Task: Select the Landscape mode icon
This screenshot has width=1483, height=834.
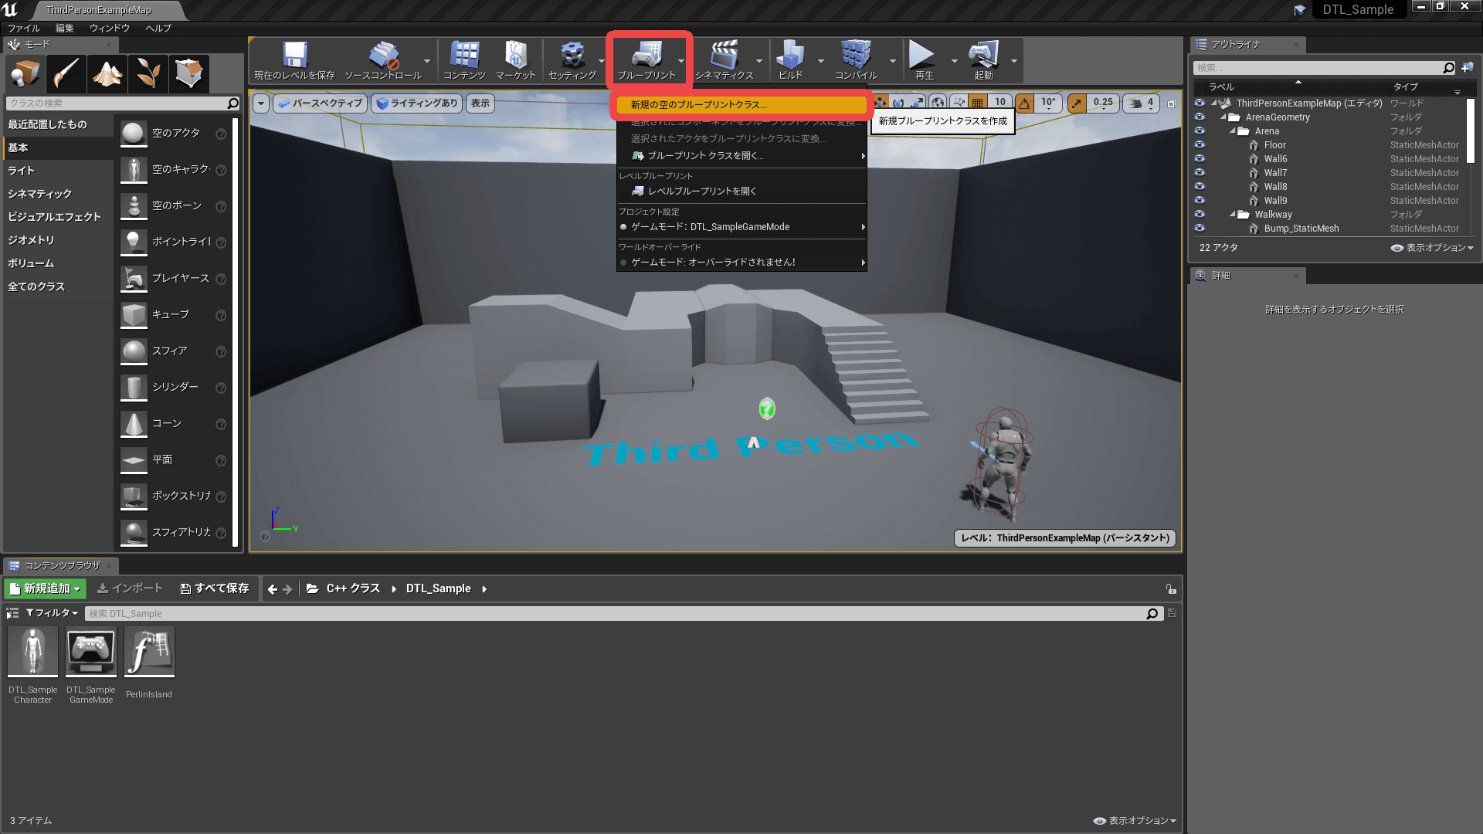Action: tap(107, 73)
